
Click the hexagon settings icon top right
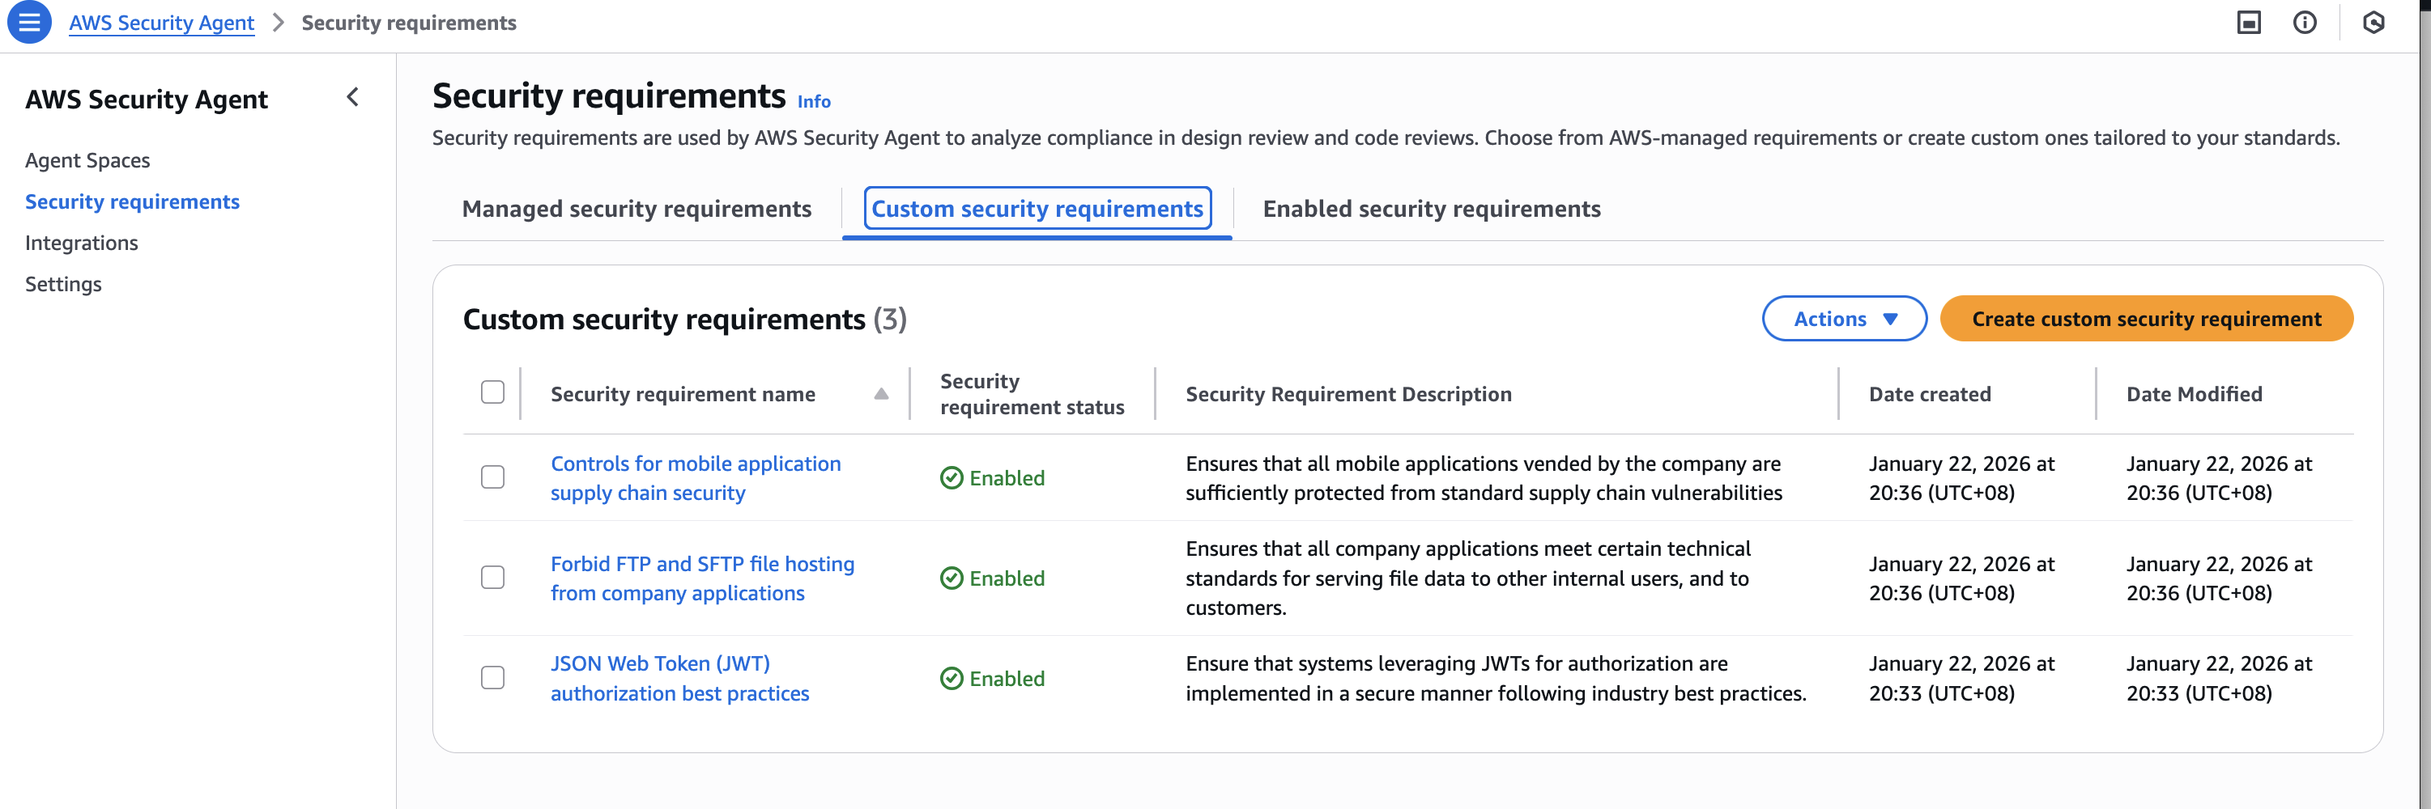pyautogui.click(x=2374, y=23)
